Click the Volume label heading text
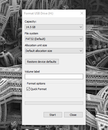Screen dimensions: 108x130 [x=32, y=72]
